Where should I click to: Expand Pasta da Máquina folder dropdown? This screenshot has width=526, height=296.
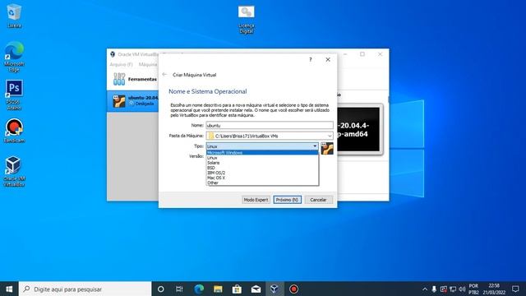(330, 136)
